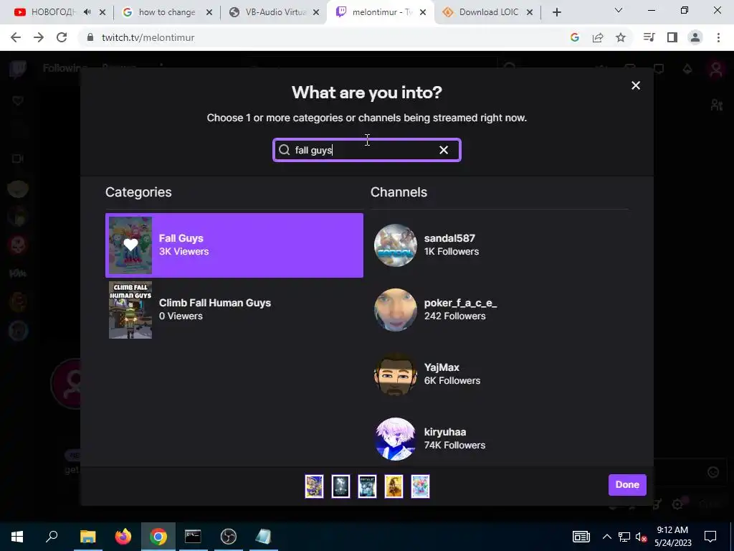Click the poker_f_a_c_e_ avatar
734x551 pixels.
click(396, 310)
